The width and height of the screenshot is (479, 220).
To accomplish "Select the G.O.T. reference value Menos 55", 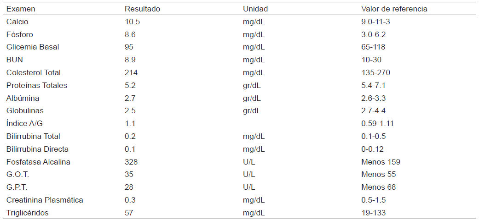I will (379, 174).
